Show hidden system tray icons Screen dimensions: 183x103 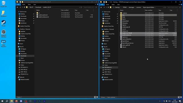(x=160, y=101)
